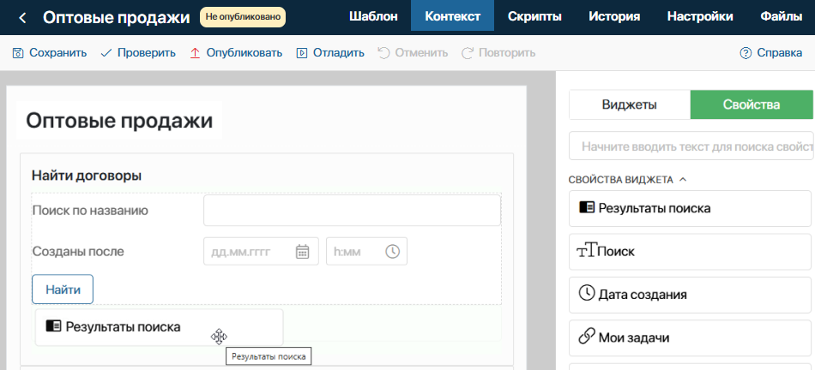Click the Сохранить floppy disk icon
The image size is (815, 370).
tap(18, 53)
